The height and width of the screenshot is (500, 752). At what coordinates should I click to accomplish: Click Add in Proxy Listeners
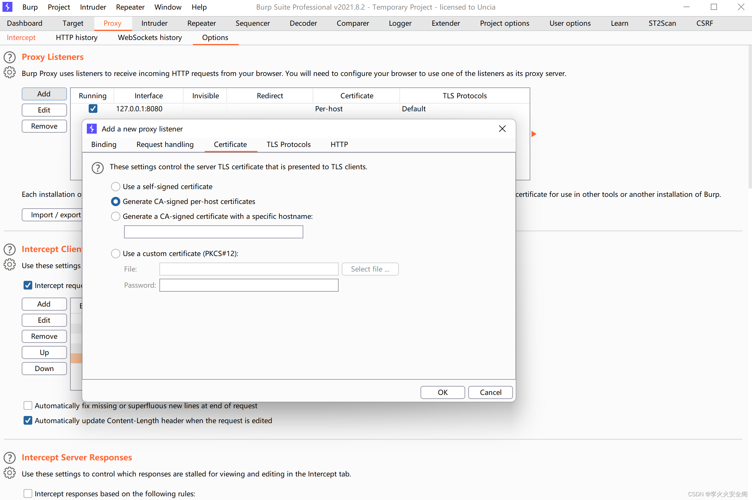point(44,94)
